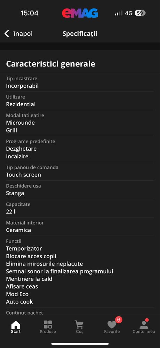The image size is (160, 348).
Task: Tap the 4G signal indicator
Action: (129, 13)
